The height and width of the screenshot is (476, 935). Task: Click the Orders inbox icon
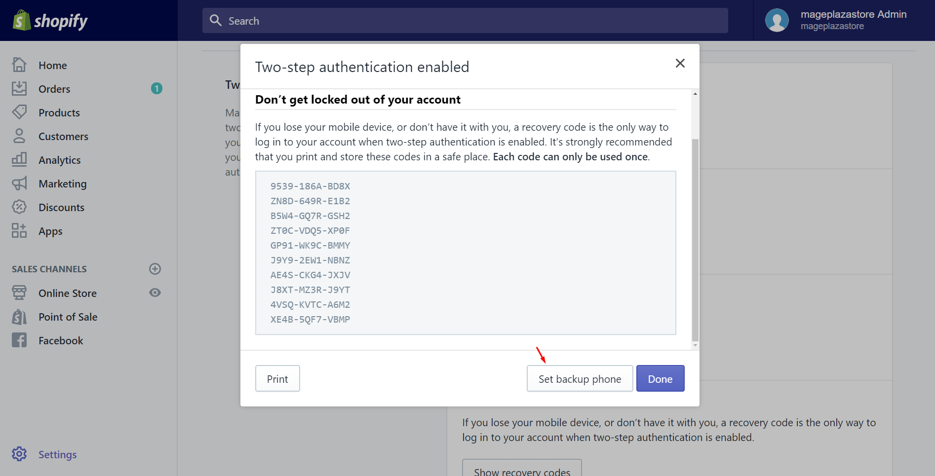[19, 88]
